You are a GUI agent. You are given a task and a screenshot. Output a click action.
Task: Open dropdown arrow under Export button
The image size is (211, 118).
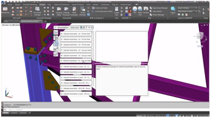coord(173,14)
